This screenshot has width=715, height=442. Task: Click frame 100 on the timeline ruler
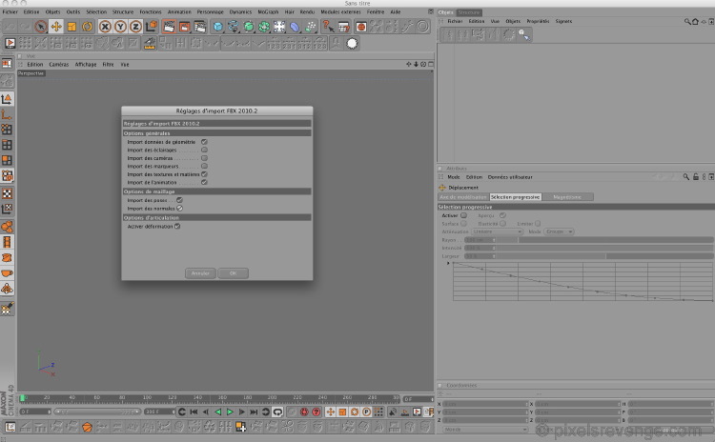(147, 398)
